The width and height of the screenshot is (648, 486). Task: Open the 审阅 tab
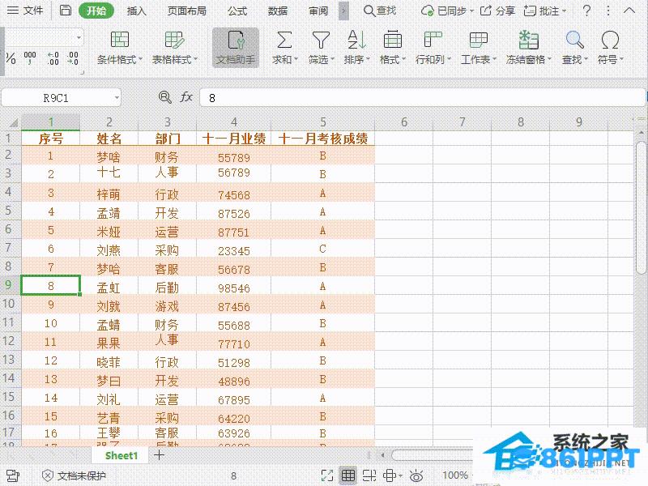click(318, 11)
